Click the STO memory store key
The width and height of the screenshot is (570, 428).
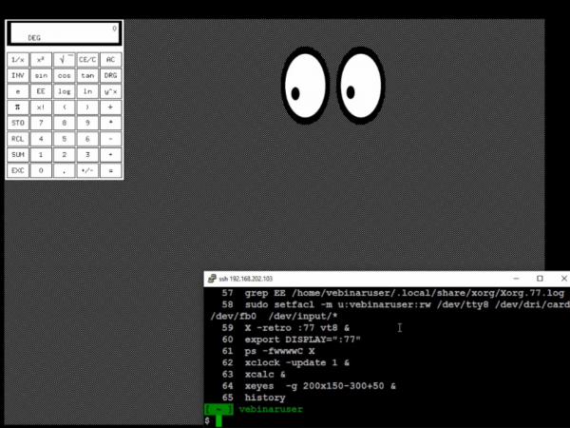[x=17, y=123]
